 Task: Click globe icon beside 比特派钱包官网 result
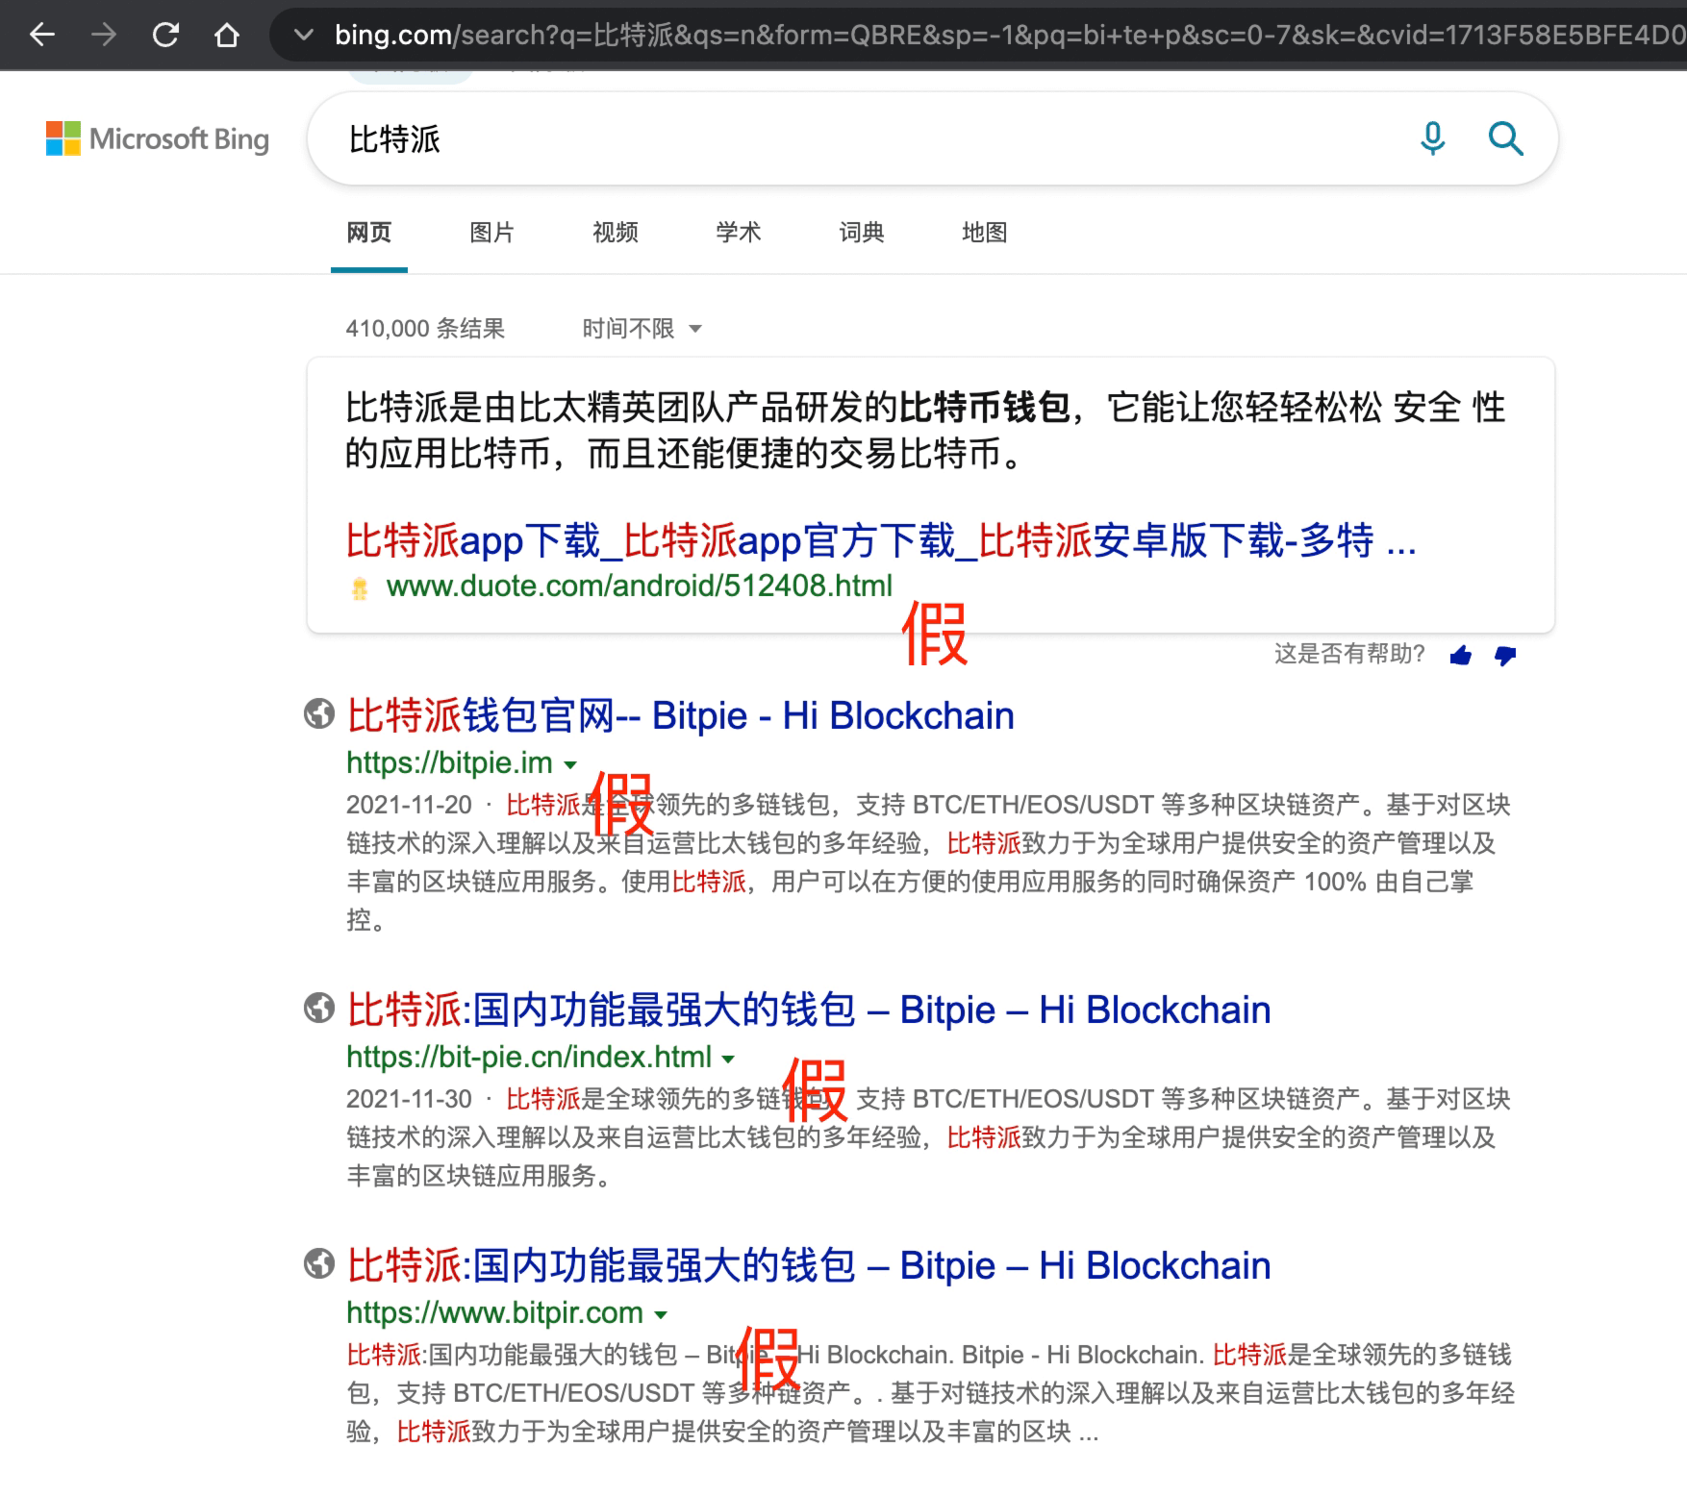tap(319, 714)
